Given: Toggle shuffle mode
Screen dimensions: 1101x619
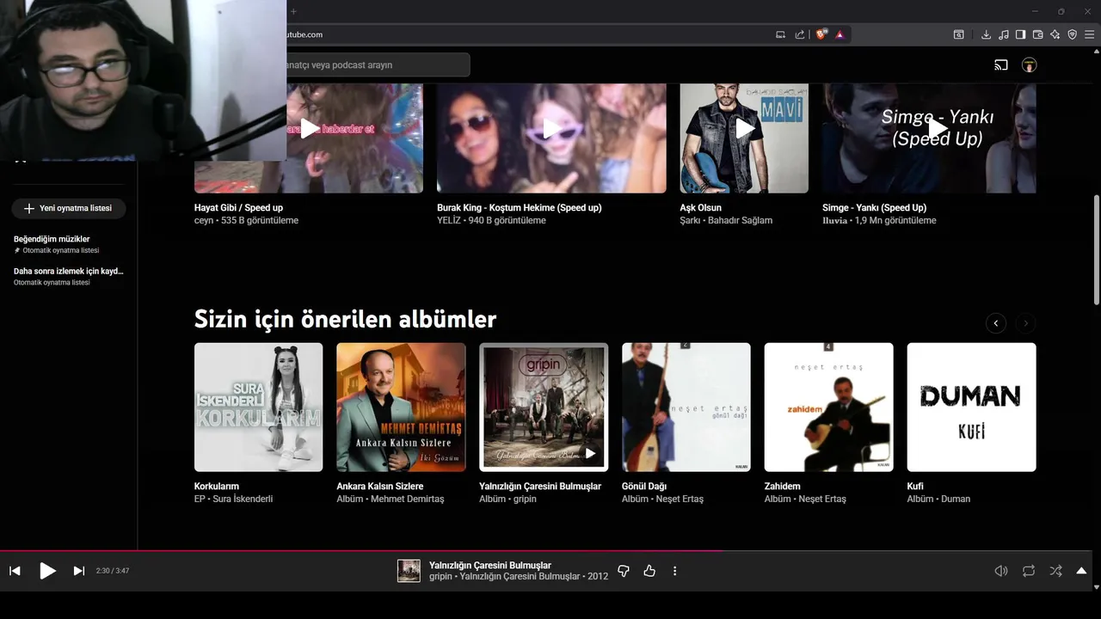Looking at the screenshot, I should [x=1055, y=571].
